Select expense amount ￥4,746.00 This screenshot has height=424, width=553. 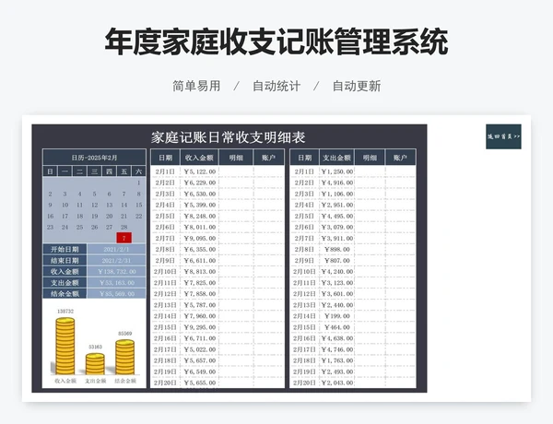pyautogui.click(x=336, y=349)
